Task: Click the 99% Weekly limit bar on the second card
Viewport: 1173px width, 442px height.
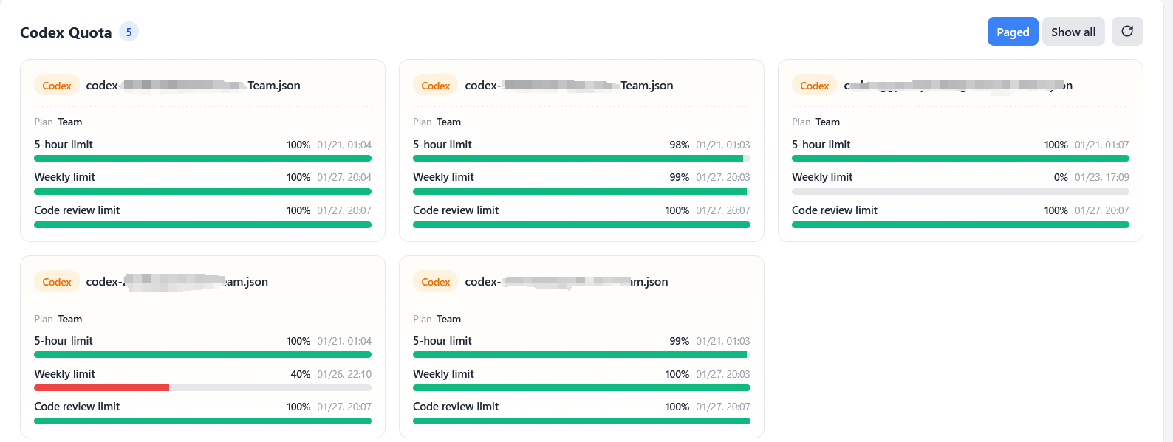Action: point(581,191)
